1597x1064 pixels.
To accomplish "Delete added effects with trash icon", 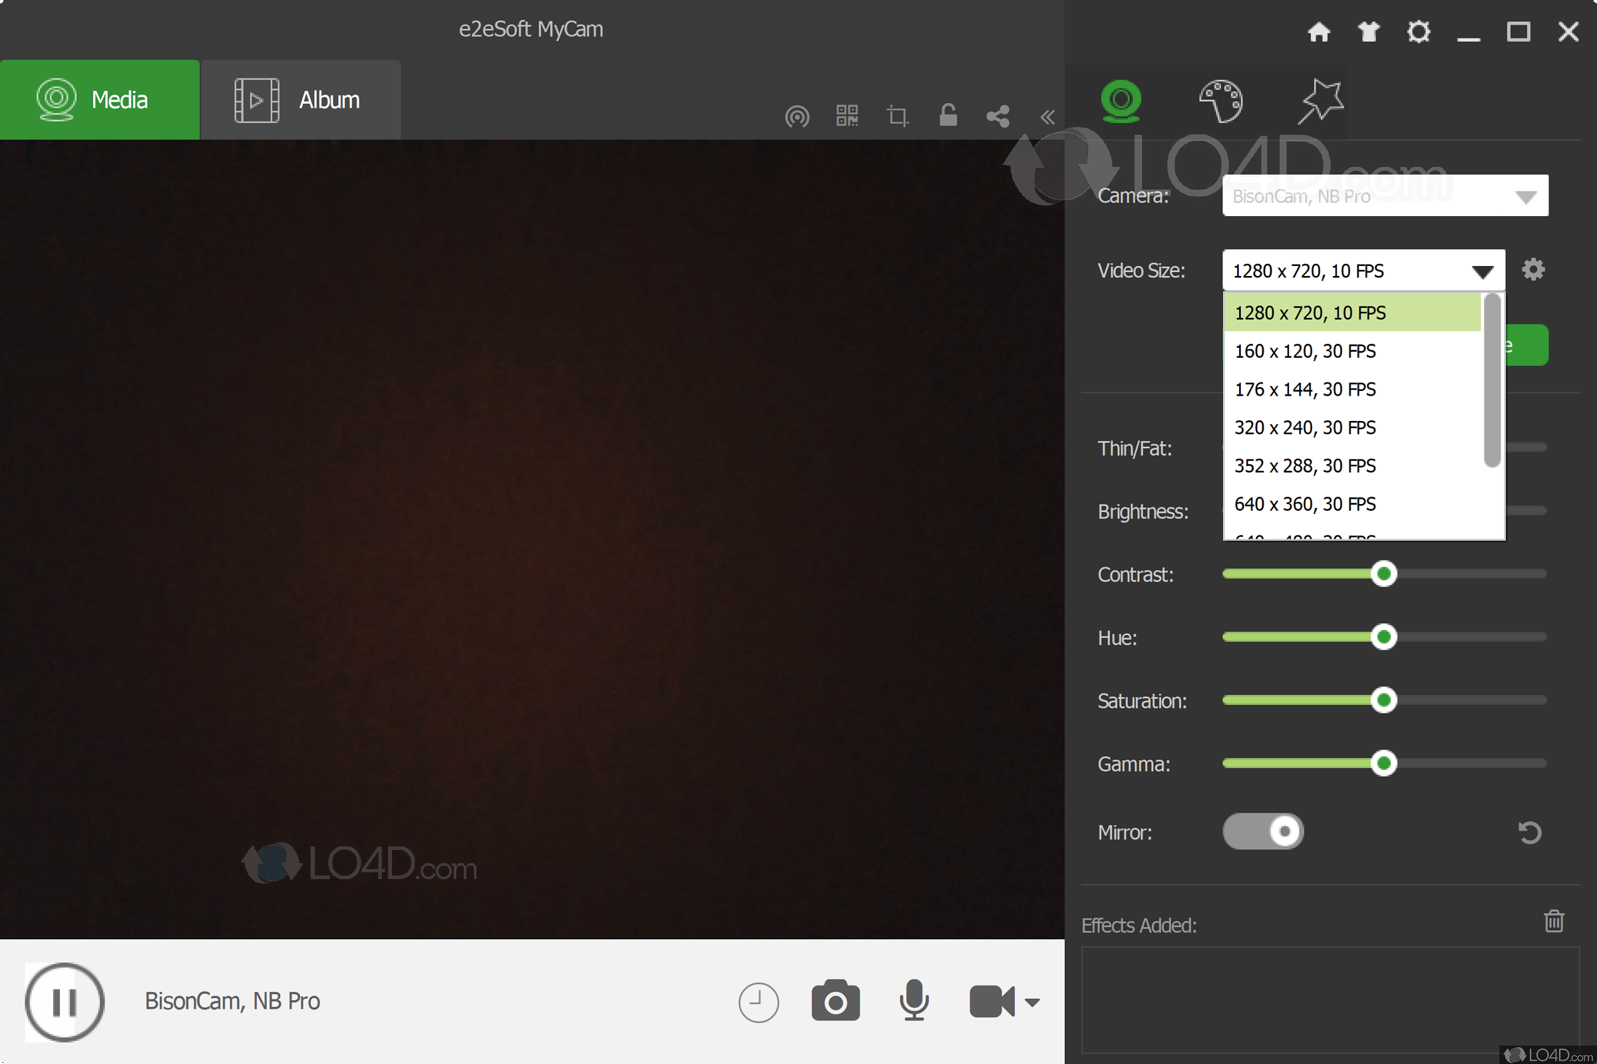I will 1554,921.
